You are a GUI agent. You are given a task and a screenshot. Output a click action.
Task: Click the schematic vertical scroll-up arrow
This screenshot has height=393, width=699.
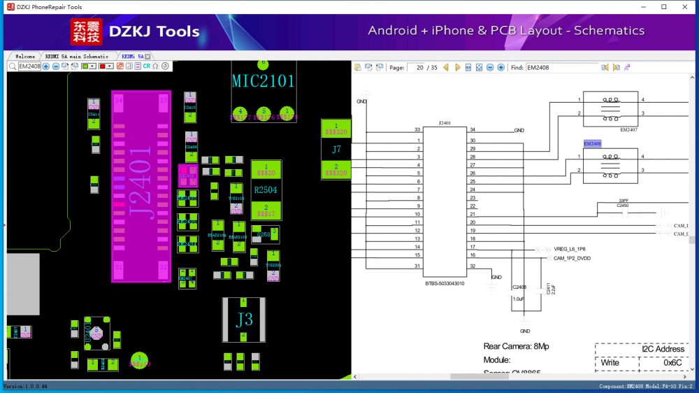pyautogui.click(x=692, y=78)
